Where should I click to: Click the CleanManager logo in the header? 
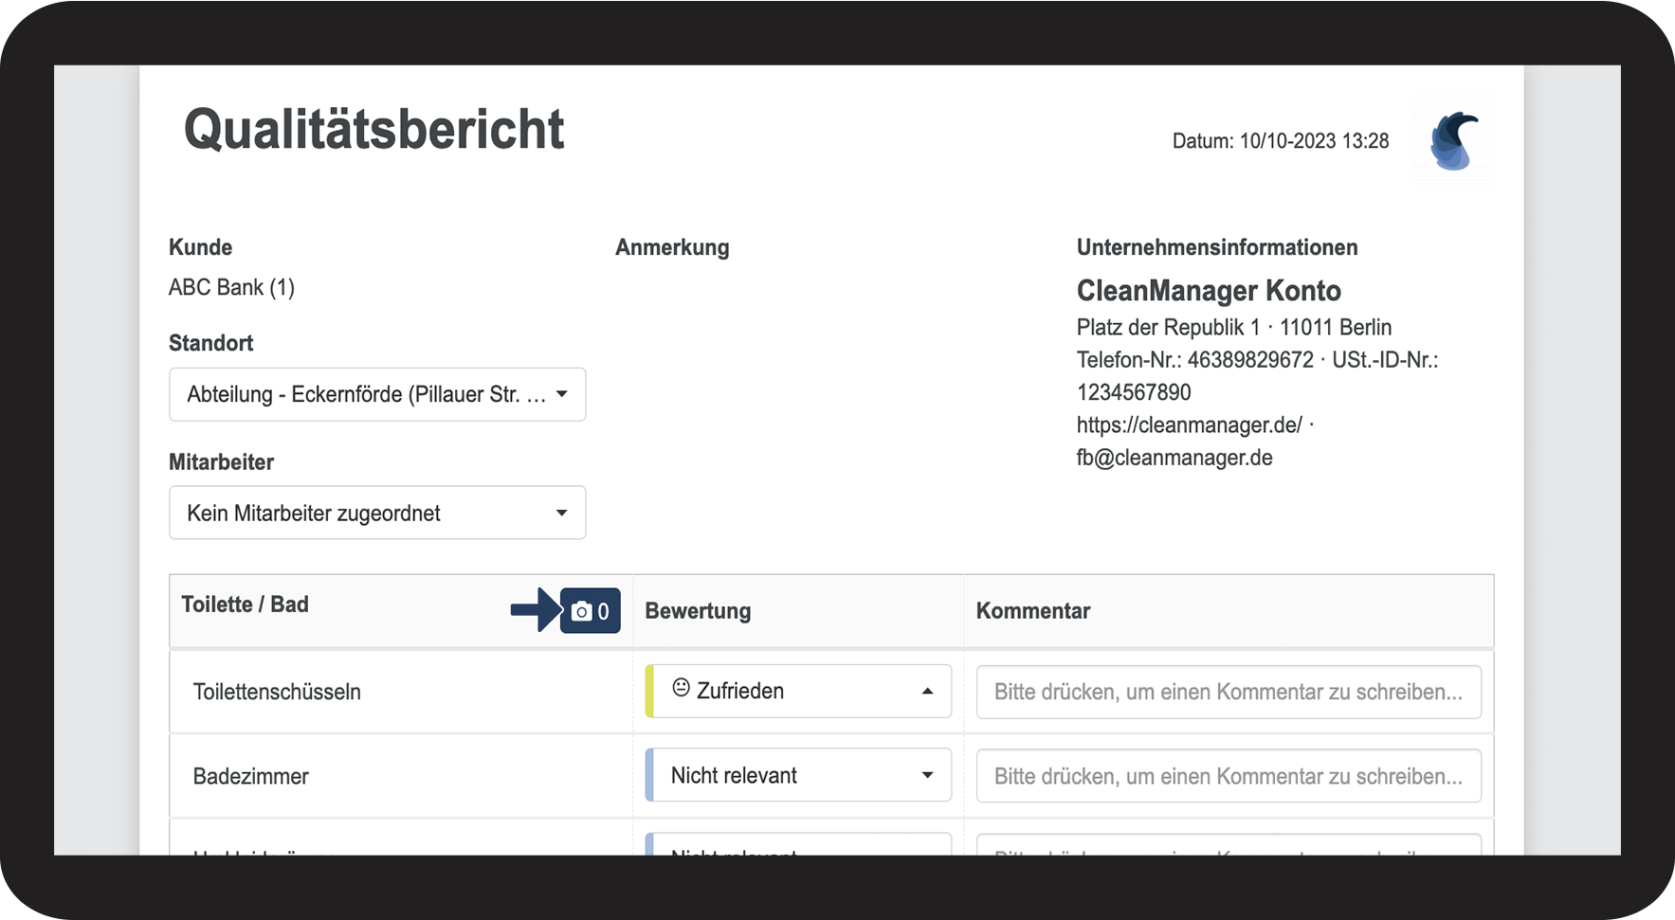(1453, 141)
